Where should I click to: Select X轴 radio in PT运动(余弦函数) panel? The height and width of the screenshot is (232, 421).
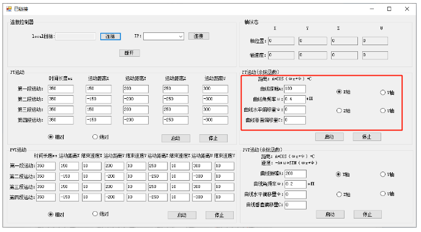(343, 92)
